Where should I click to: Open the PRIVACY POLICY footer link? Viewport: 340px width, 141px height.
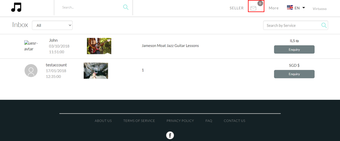[x=180, y=121]
